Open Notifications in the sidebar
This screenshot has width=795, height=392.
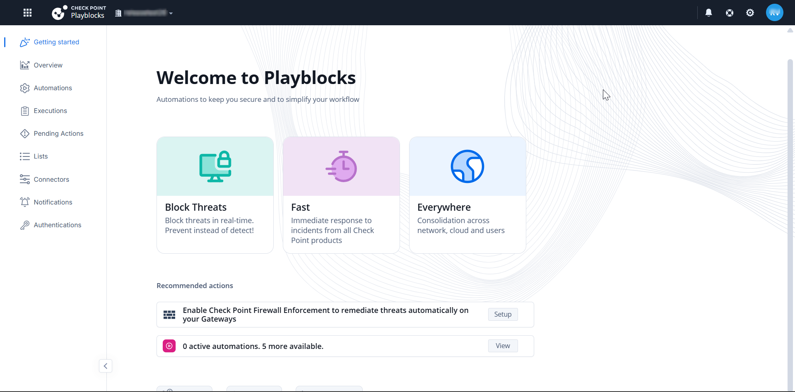(53, 202)
